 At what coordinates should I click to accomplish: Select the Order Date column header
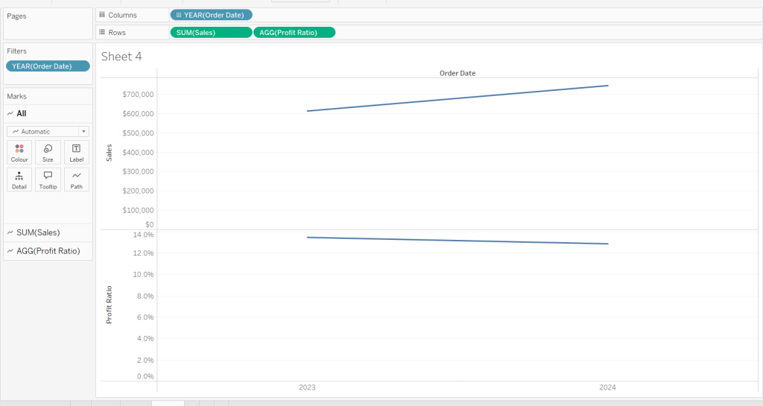click(457, 73)
